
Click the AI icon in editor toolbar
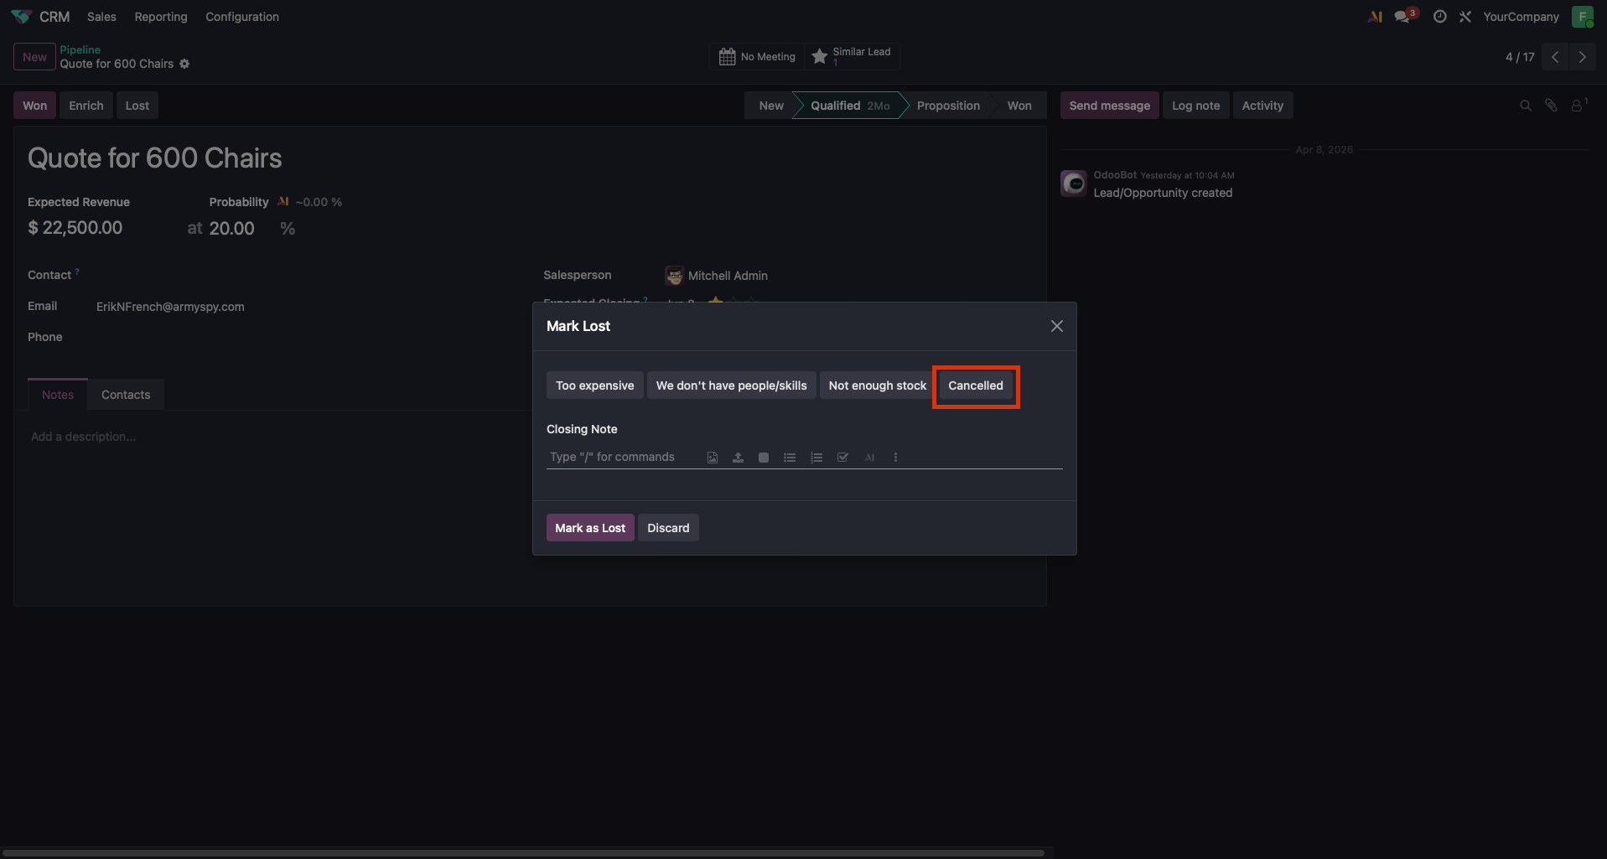(x=869, y=458)
